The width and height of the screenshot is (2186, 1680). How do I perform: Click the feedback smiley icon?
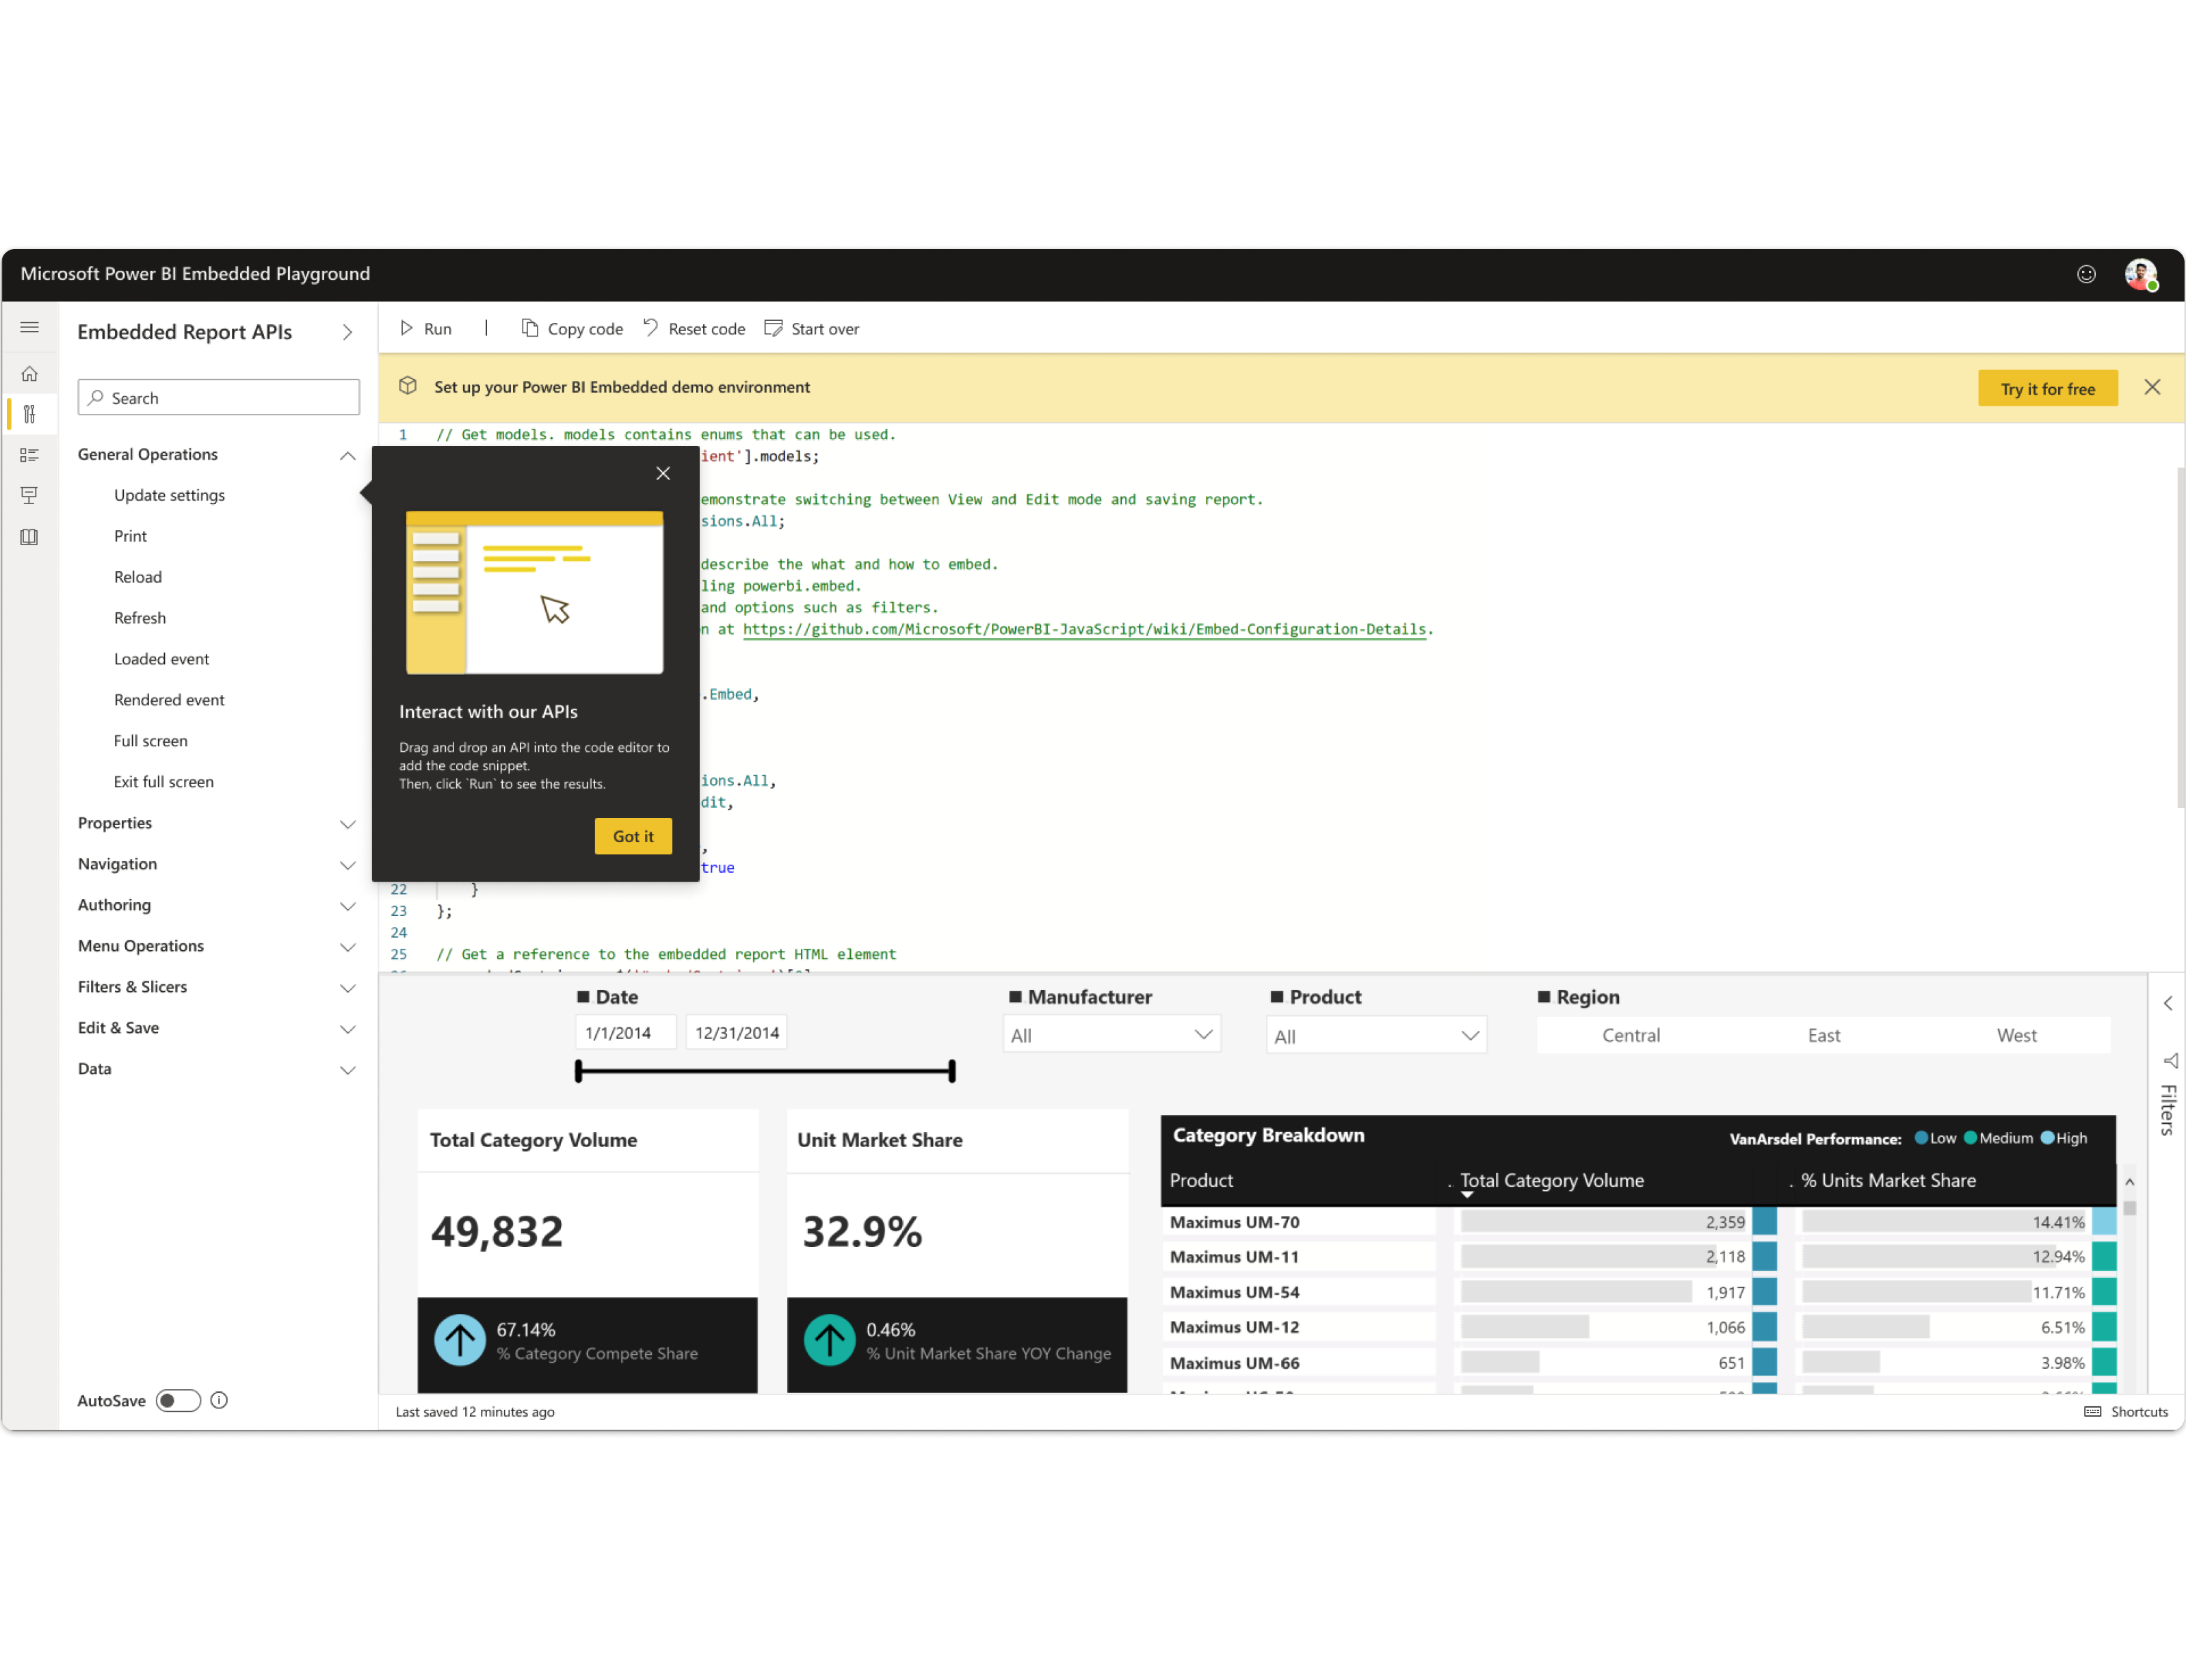(2085, 274)
